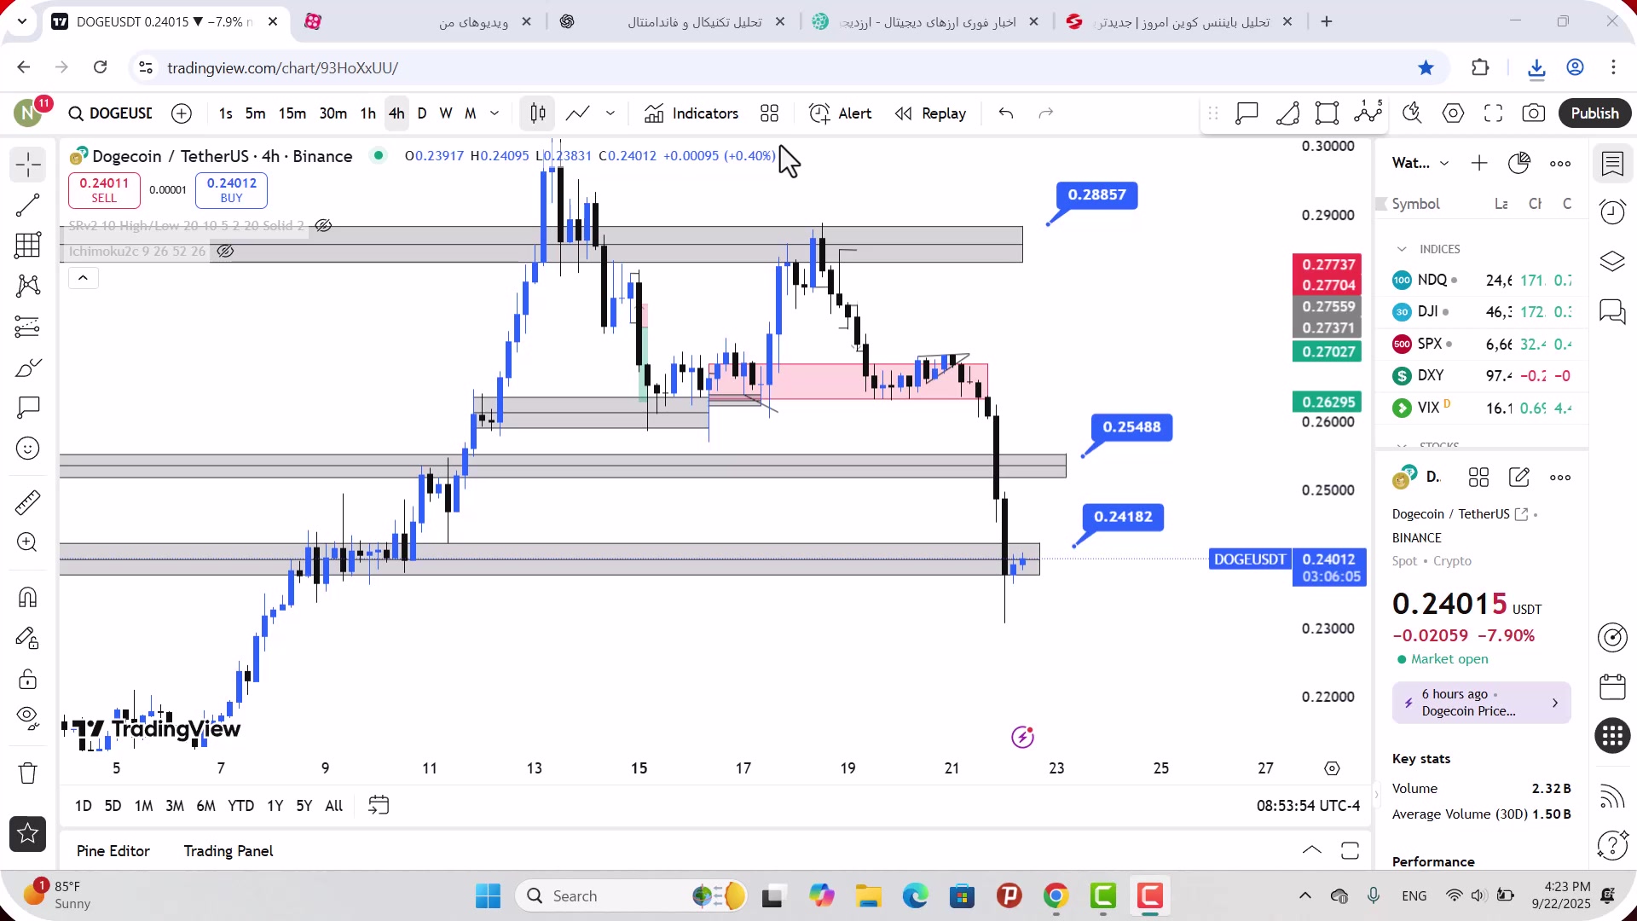Screen dimensions: 1637x921
Task: Switch to the 1h timeframe
Action: click(x=367, y=113)
